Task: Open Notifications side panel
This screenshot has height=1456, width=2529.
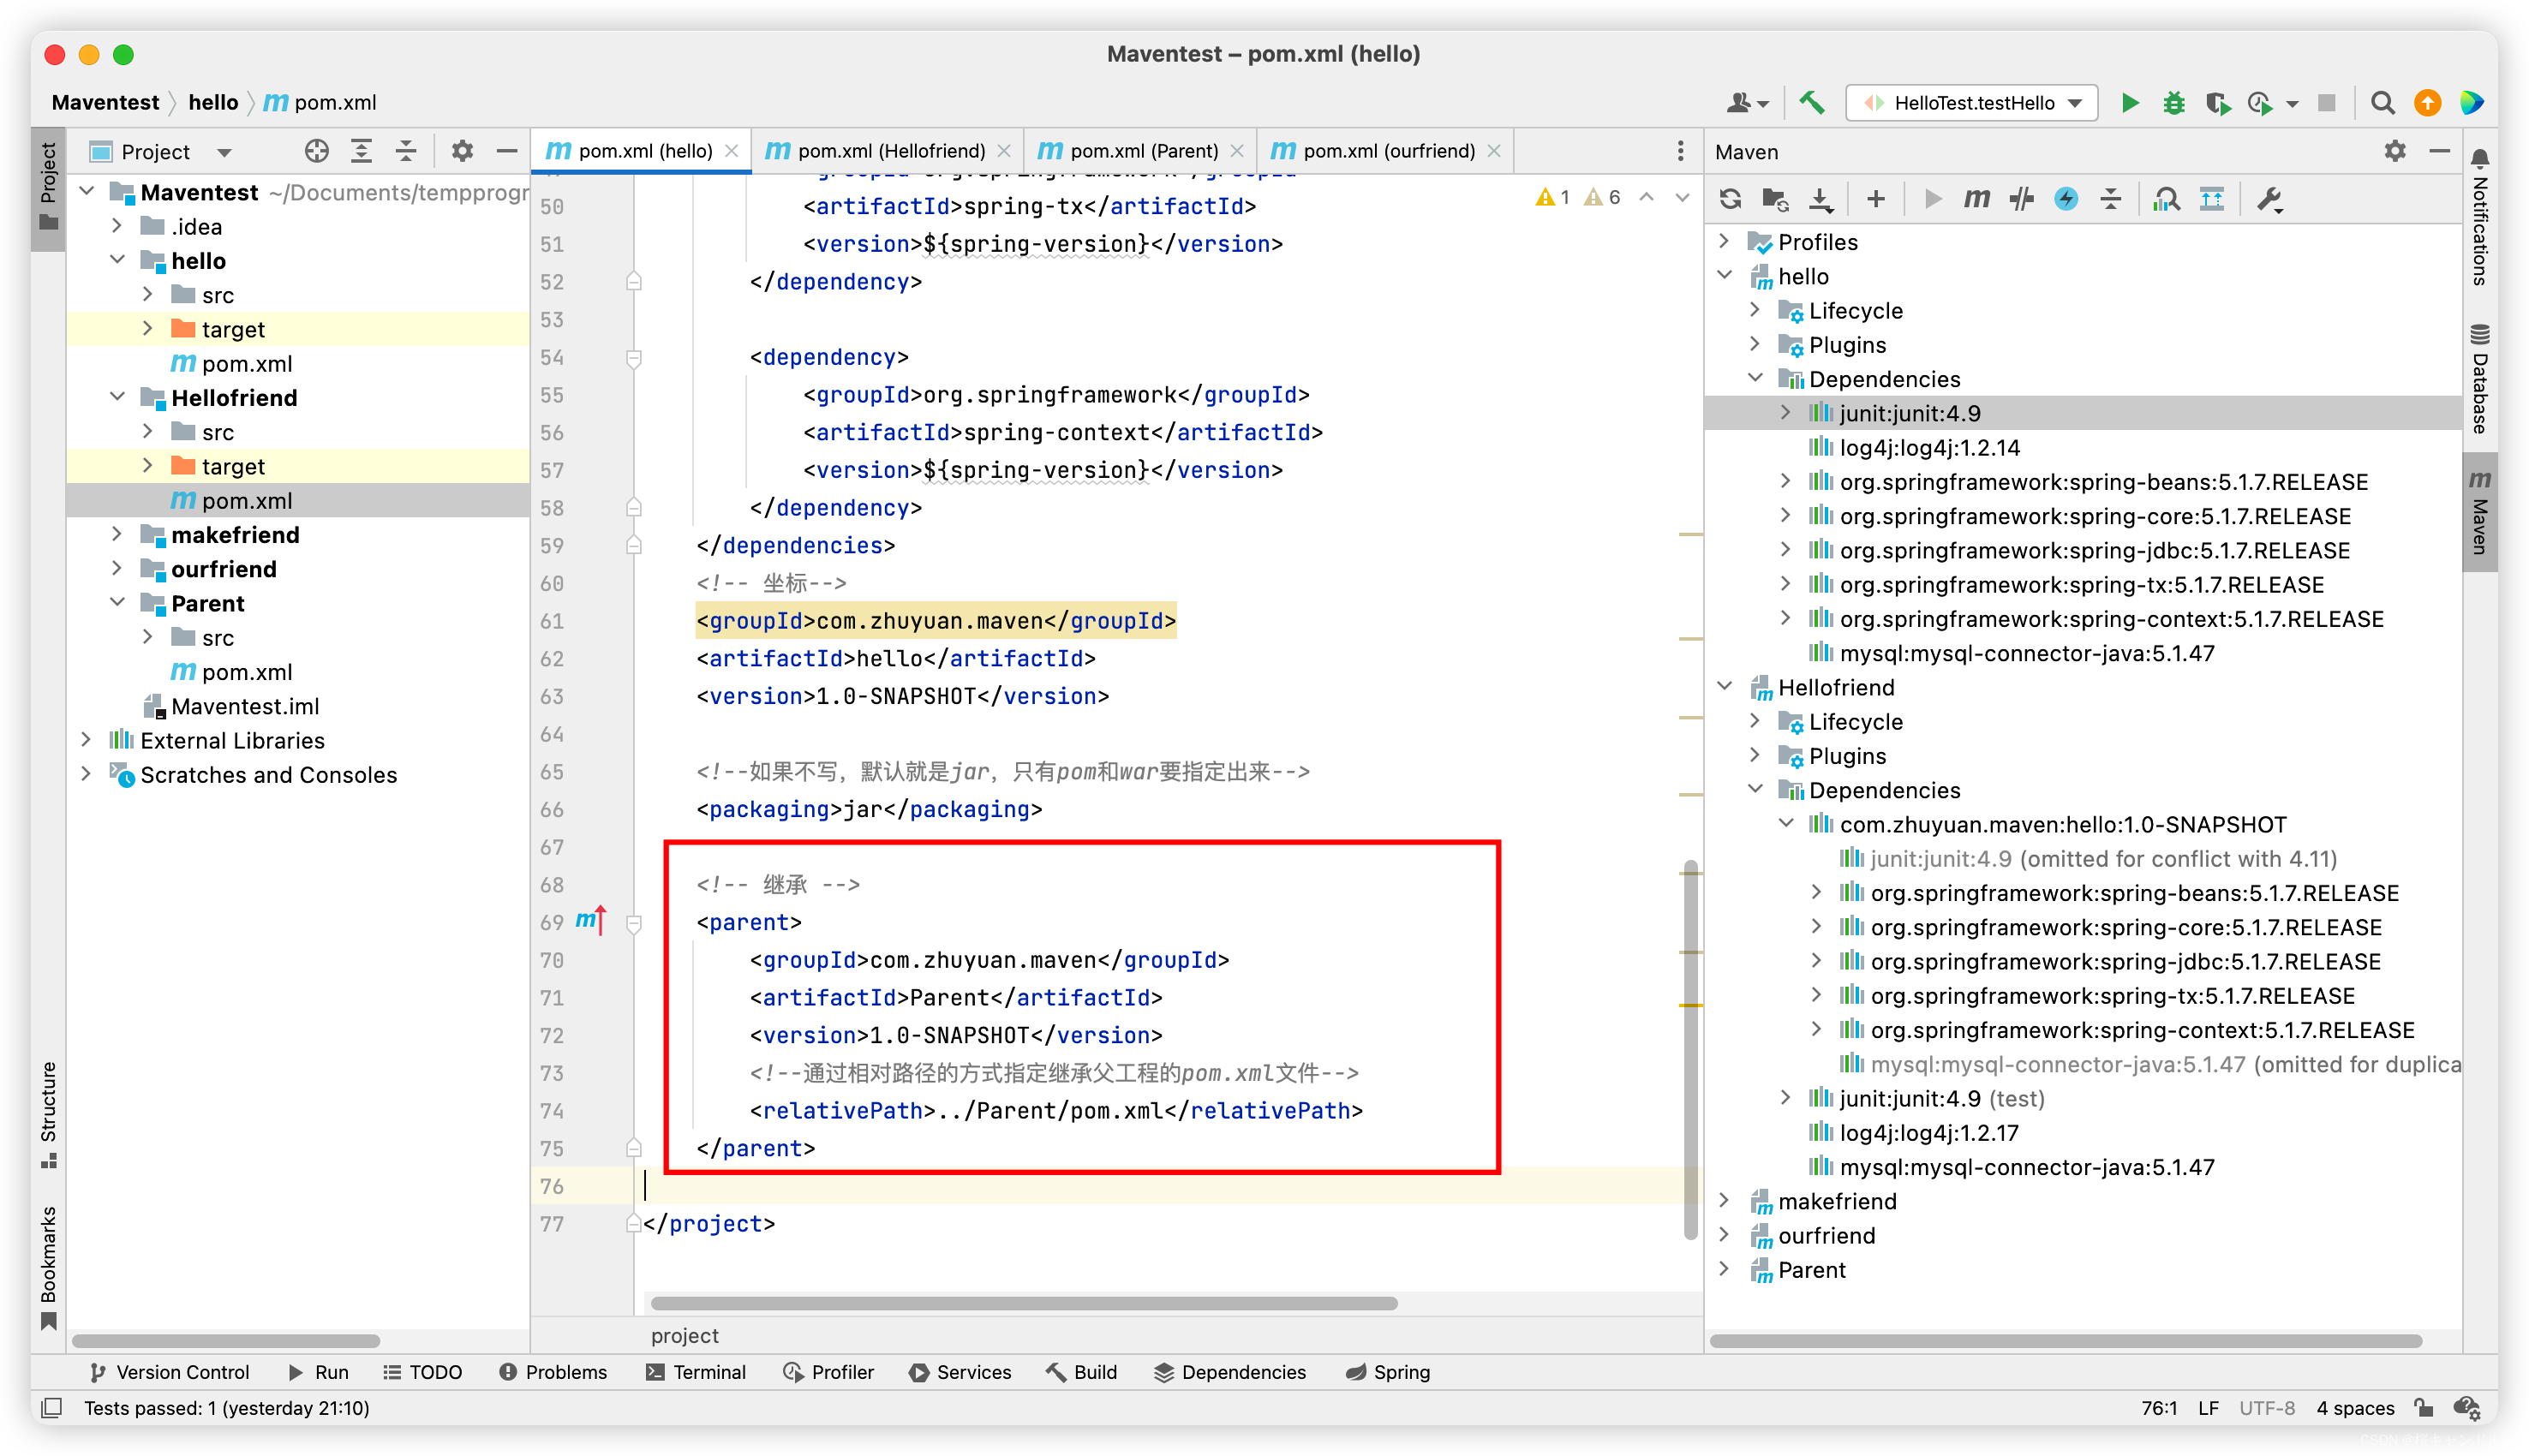Action: pos(2479,216)
